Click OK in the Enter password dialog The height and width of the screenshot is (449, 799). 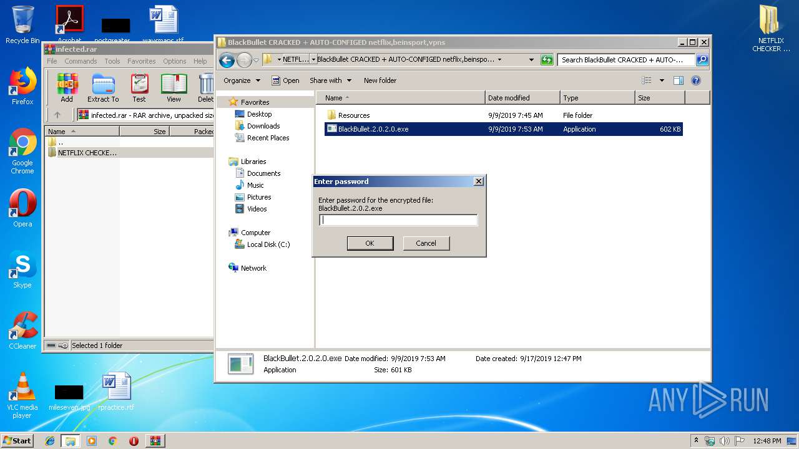pyautogui.click(x=370, y=243)
